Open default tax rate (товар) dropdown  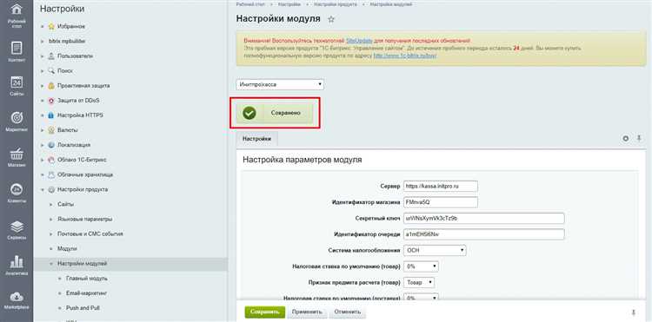point(421,266)
